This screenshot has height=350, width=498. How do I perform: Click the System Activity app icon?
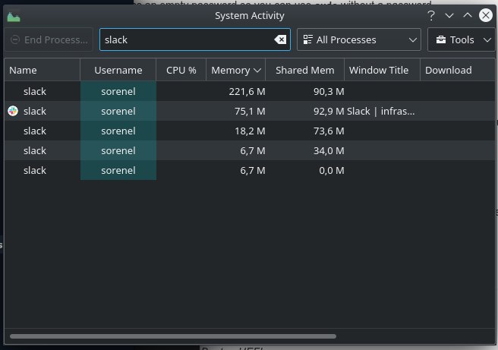pos(14,17)
